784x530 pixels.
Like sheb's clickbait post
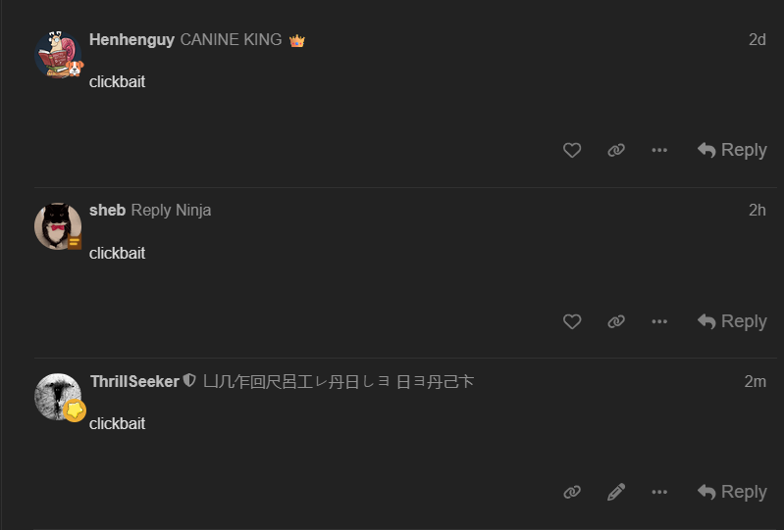click(572, 321)
